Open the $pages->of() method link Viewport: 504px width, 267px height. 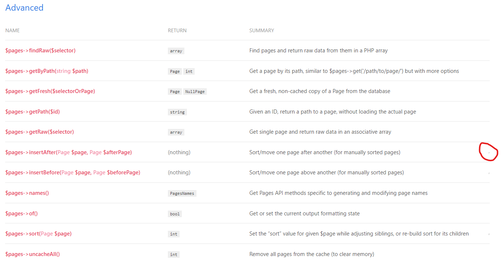(x=21, y=213)
